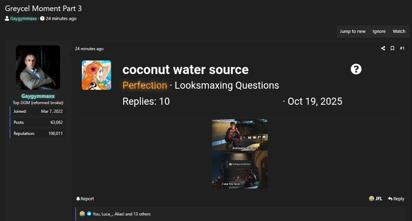Click the JFL laughing emoji reaction
Viewport: 412px width, 221px height.
coord(372,199)
